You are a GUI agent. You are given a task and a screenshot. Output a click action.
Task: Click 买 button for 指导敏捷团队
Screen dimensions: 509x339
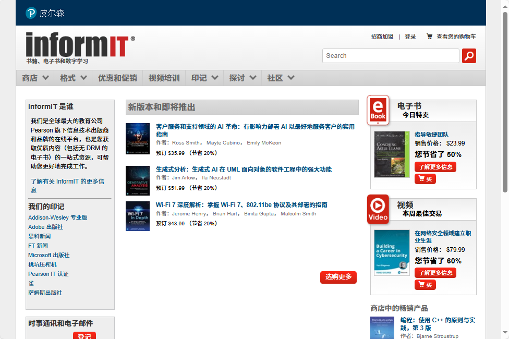425,179
